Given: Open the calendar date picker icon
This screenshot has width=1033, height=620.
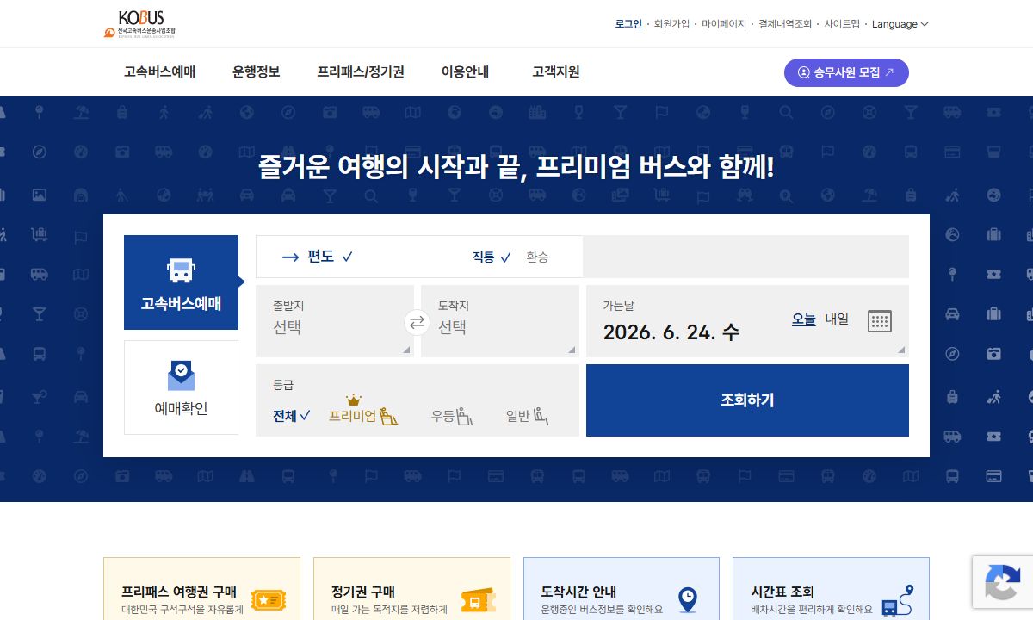Looking at the screenshot, I should [x=880, y=321].
